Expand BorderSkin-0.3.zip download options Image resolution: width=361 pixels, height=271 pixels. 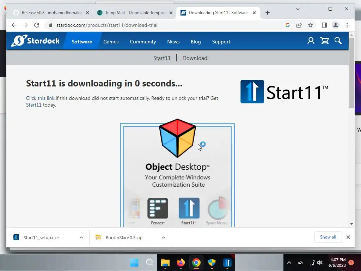(164, 237)
